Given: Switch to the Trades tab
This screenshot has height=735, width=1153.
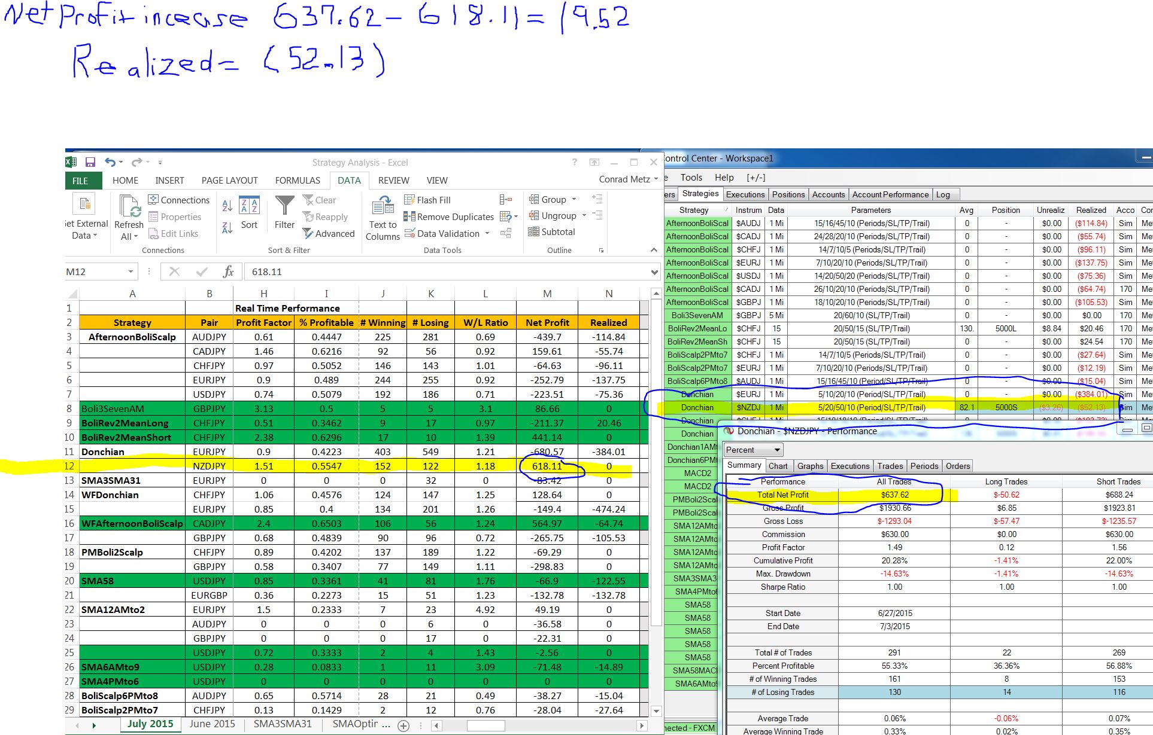Looking at the screenshot, I should 890,466.
